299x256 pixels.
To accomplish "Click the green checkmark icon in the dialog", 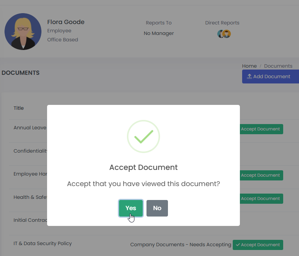I will click(x=143, y=136).
